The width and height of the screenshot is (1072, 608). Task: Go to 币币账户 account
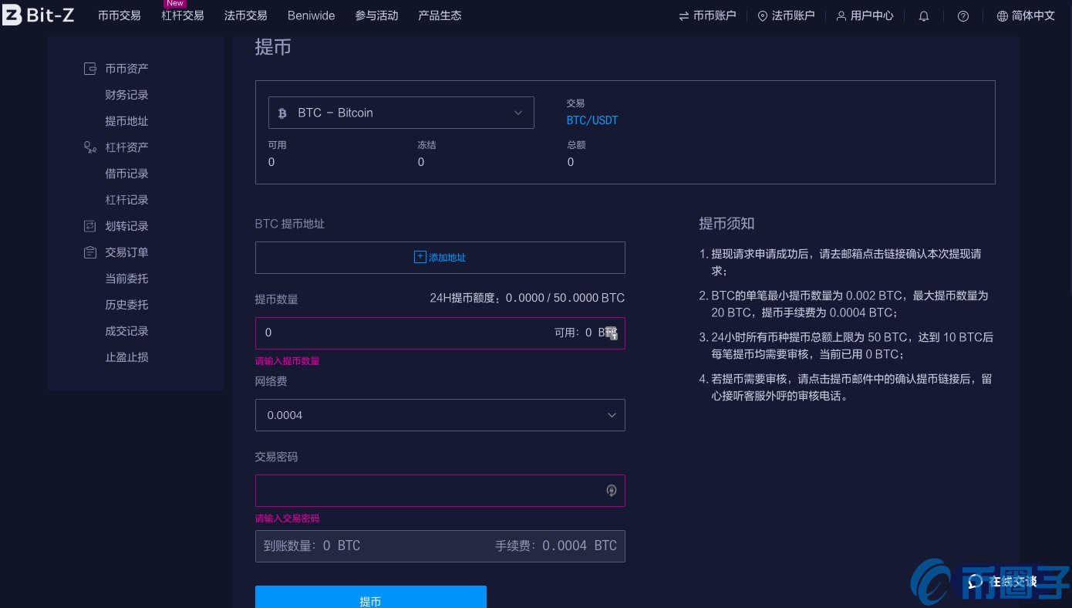click(707, 15)
